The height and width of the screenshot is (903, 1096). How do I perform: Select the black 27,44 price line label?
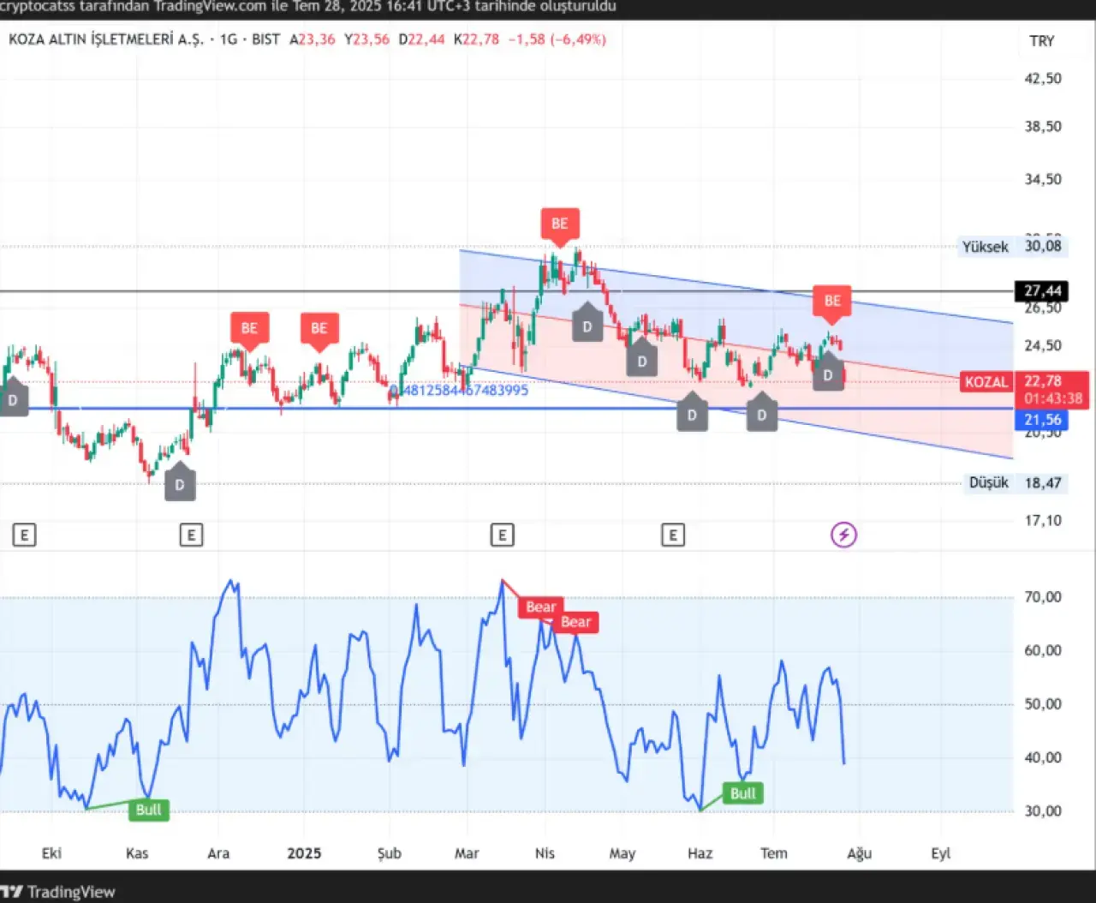pyautogui.click(x=1042, y=291)
